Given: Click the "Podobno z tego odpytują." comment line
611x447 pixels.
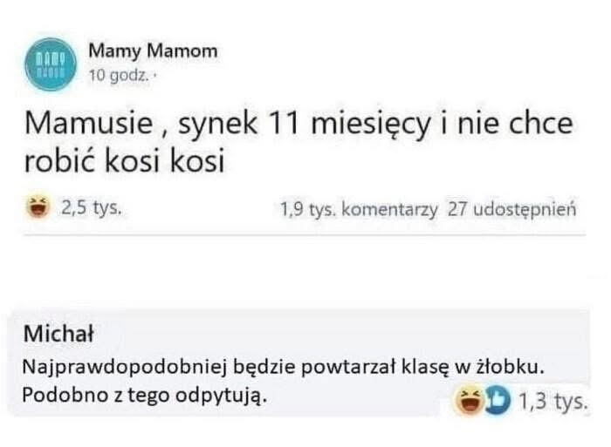Looking at the screenshot, I should pyautogui.click(x=141, y=395).
